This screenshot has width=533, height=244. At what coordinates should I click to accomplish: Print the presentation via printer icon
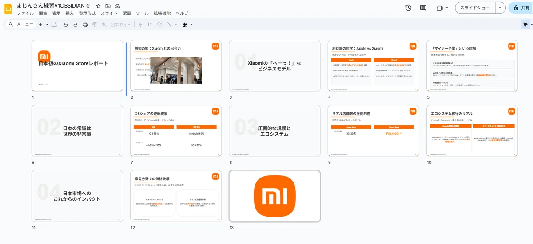point(85,24)
